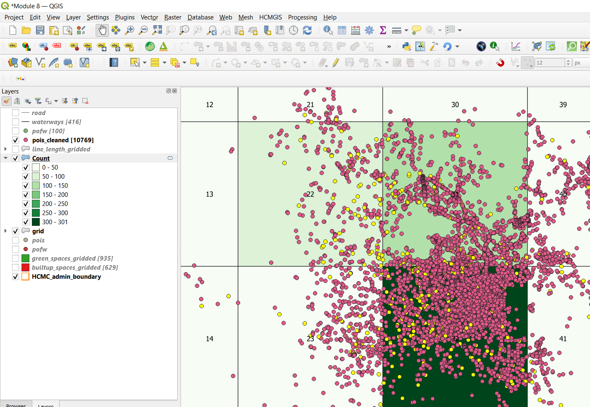The height and width of the screenshot is (407, 590).
Task: Select the builtup_spaces_gridded [629] layer name
Action: (x=75, y=268)
